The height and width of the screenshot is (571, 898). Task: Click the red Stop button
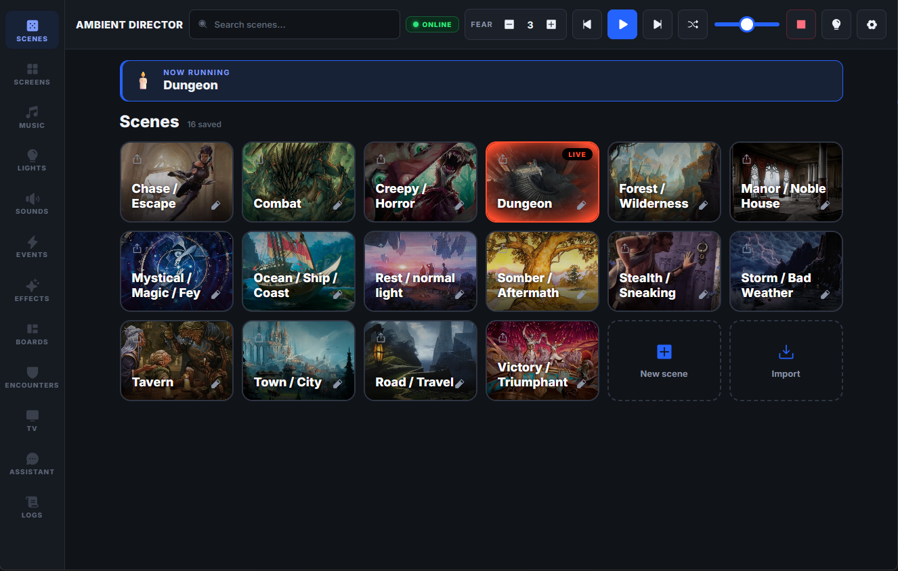point(801,24)
